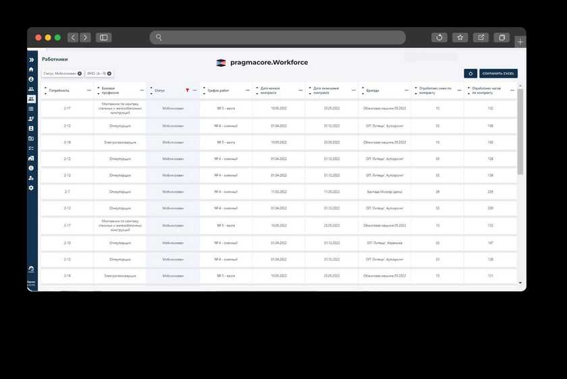The height and width of the screenshot is (379, 567).
Task: Remove the 'Статус: Мобилизован' filter chip
Action: 80,74
